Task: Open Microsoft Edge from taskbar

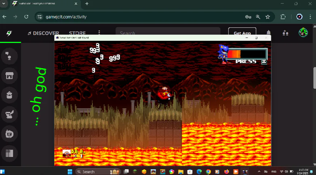Action: click(x=199, y=172)
